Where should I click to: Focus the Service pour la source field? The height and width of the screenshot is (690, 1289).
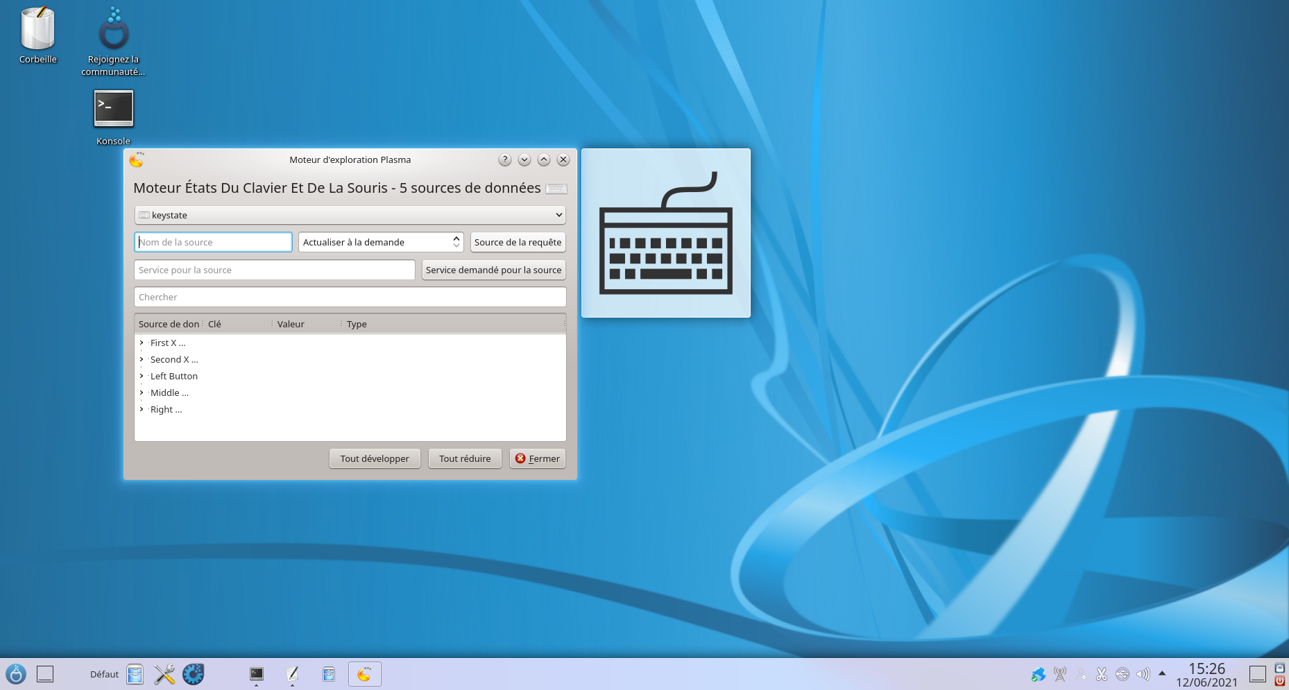point(275,270)
